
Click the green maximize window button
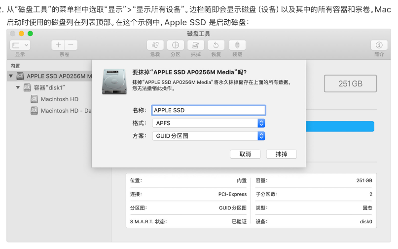[x=30, y=34]
